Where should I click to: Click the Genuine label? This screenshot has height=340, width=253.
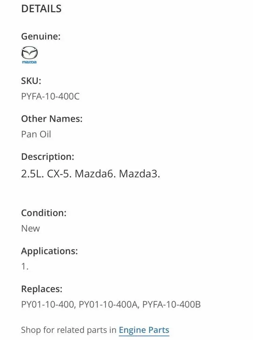(41, 36)
